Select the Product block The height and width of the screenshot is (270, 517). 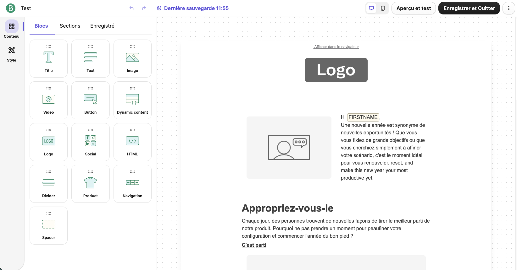point(91,184)
